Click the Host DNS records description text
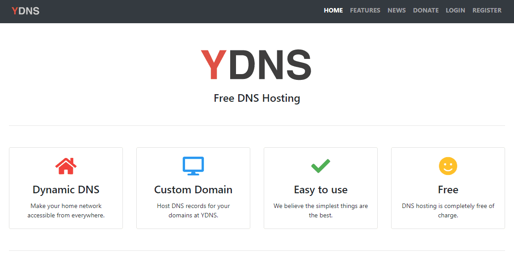The height and width of the screenshot is (262, 514). (193, 211)
